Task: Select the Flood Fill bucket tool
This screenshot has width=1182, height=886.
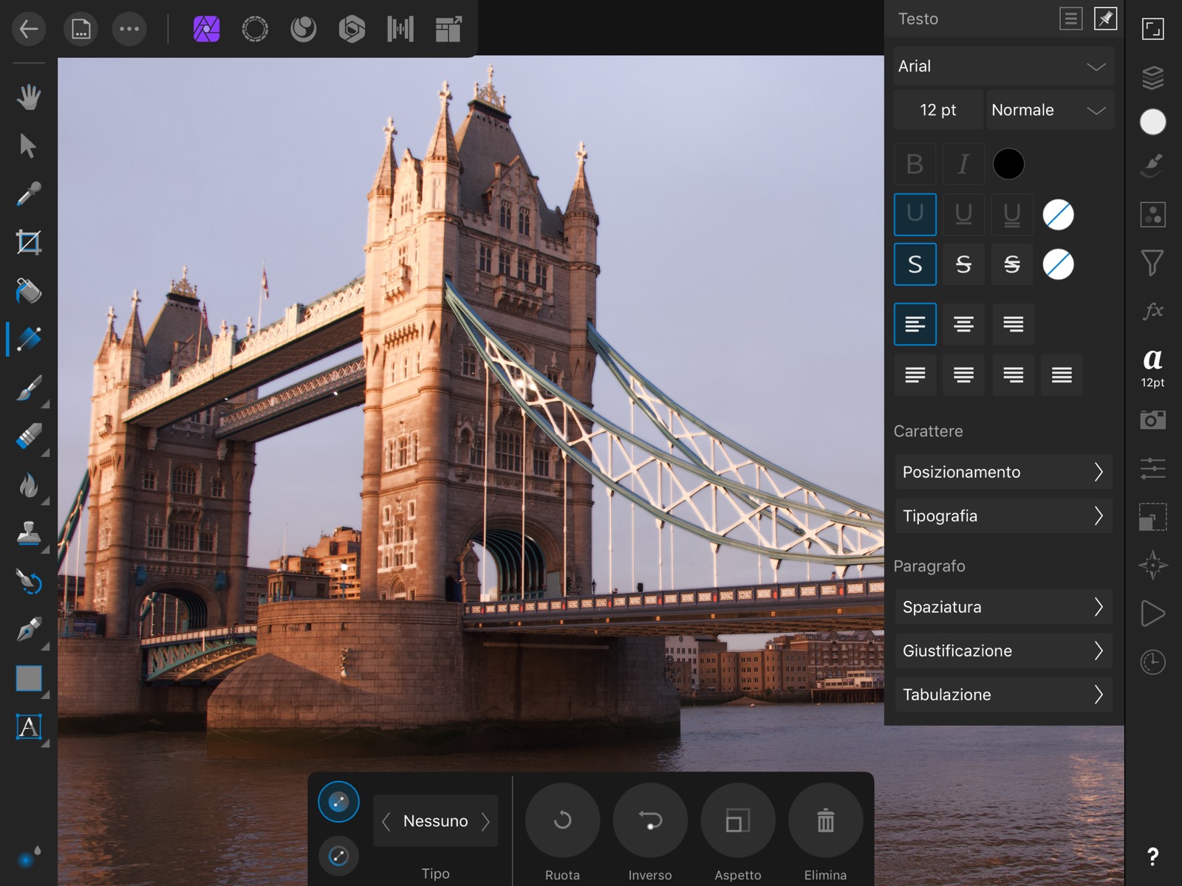Action: 28,291
